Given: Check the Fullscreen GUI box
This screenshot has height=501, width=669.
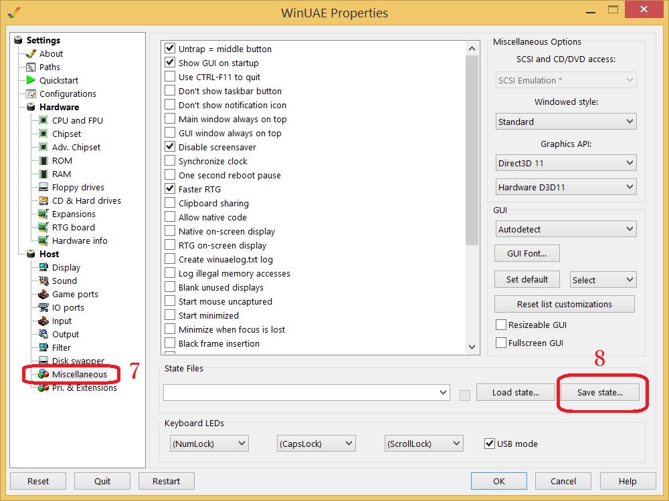Looking at the screenshot, I should [501, 343].
